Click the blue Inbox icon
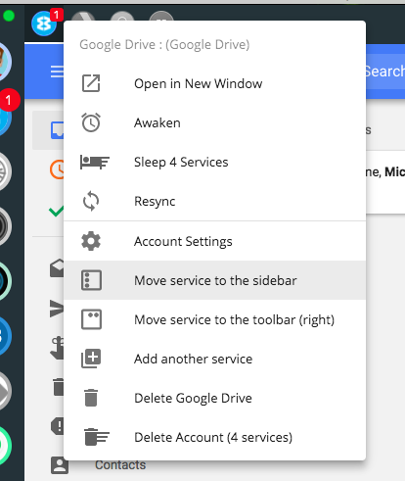 coord(57,130)
